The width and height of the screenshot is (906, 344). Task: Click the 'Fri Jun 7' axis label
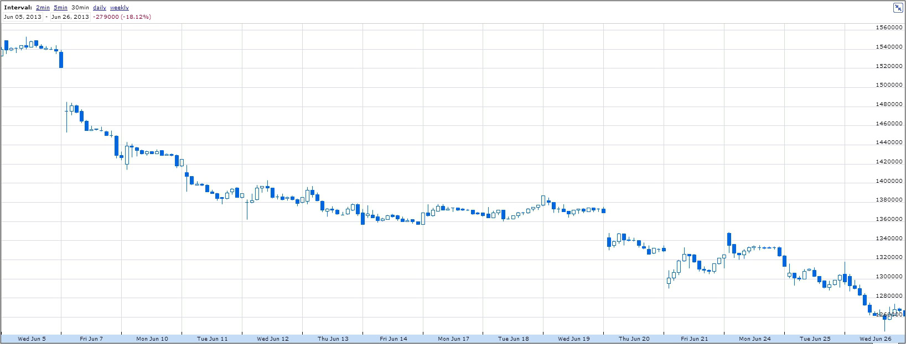(x=91, y=338)
